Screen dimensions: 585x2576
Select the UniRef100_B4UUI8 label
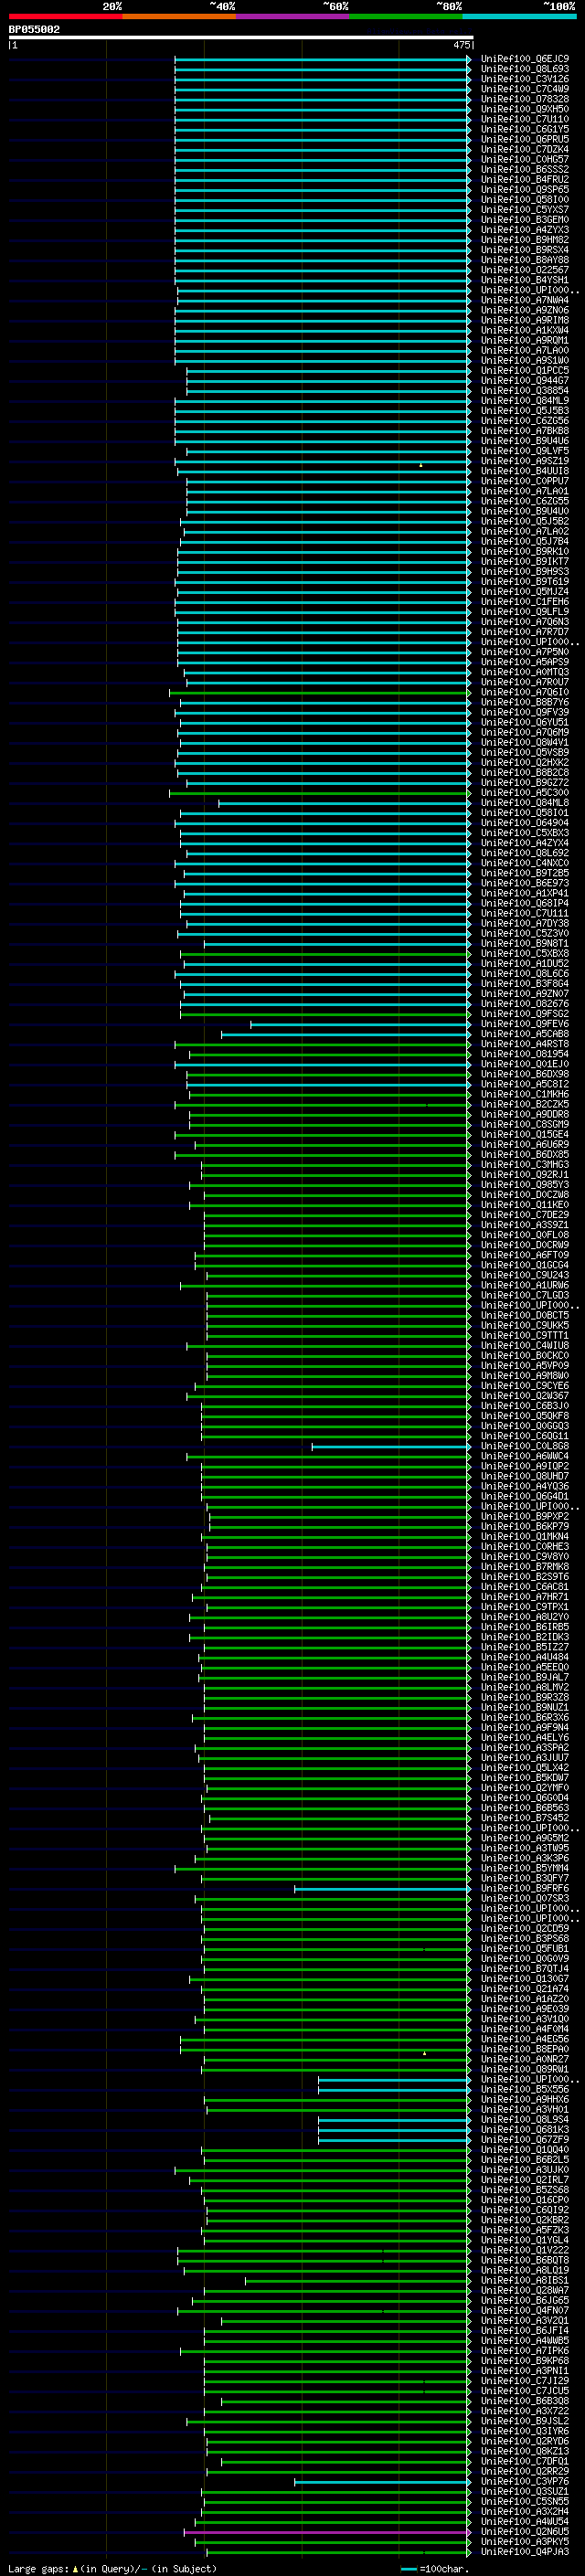point(525,471)
